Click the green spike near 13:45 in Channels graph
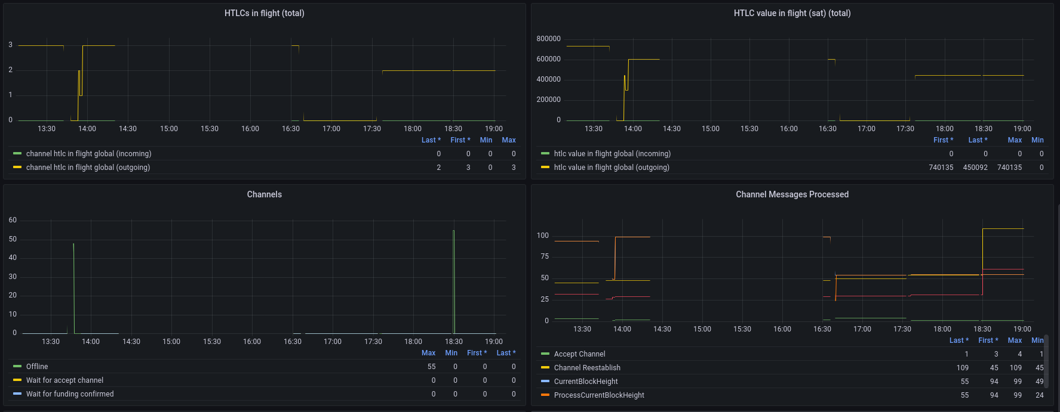 (73, 288)
